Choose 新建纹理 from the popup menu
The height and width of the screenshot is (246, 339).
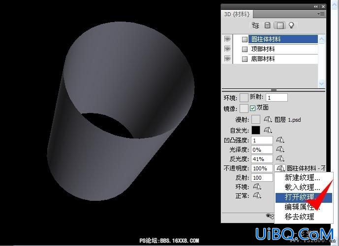point(304,178)
